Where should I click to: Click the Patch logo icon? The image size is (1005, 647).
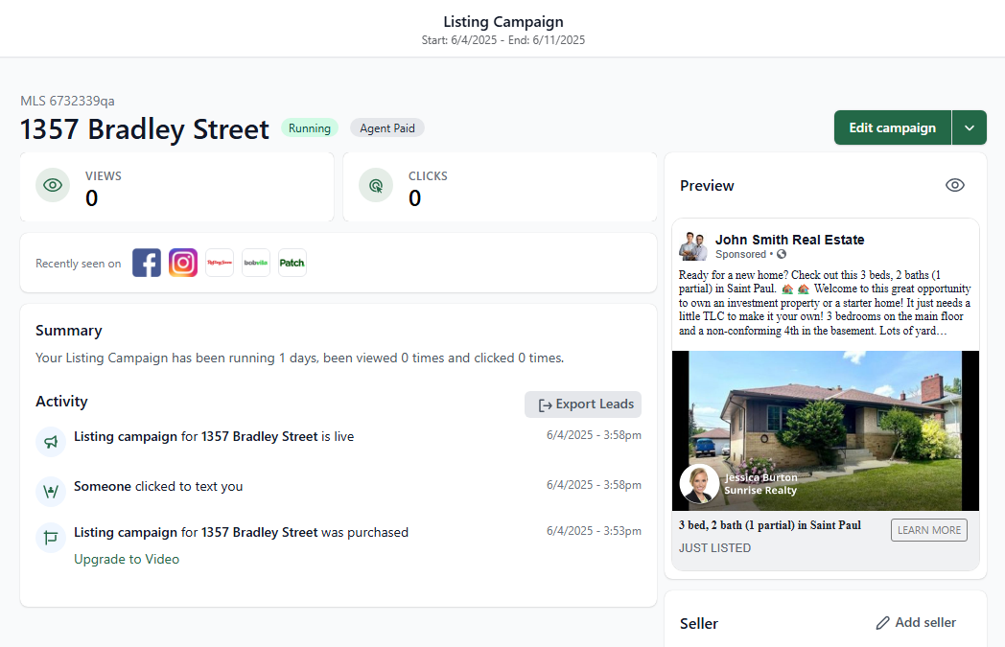pyautogui.click(x=292, y=262)
